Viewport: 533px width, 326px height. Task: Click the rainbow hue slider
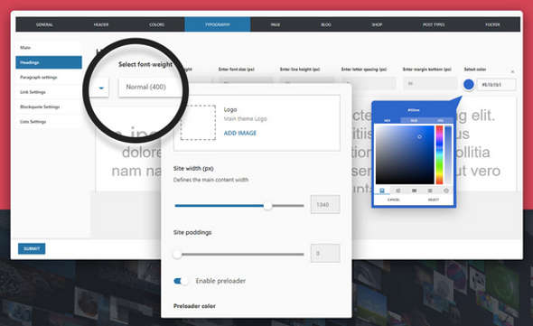point(439,154)
